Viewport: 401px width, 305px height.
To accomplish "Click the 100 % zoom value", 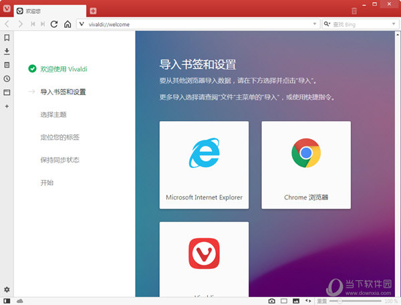I will click(391, 301).
